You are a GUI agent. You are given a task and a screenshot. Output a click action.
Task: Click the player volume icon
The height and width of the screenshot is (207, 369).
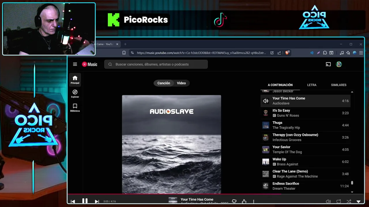pos(328,202)
